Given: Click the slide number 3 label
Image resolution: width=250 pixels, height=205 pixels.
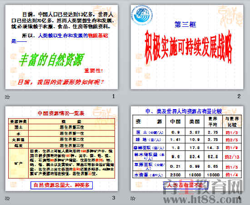Looking at the screenshot, I should pos(113,198).
